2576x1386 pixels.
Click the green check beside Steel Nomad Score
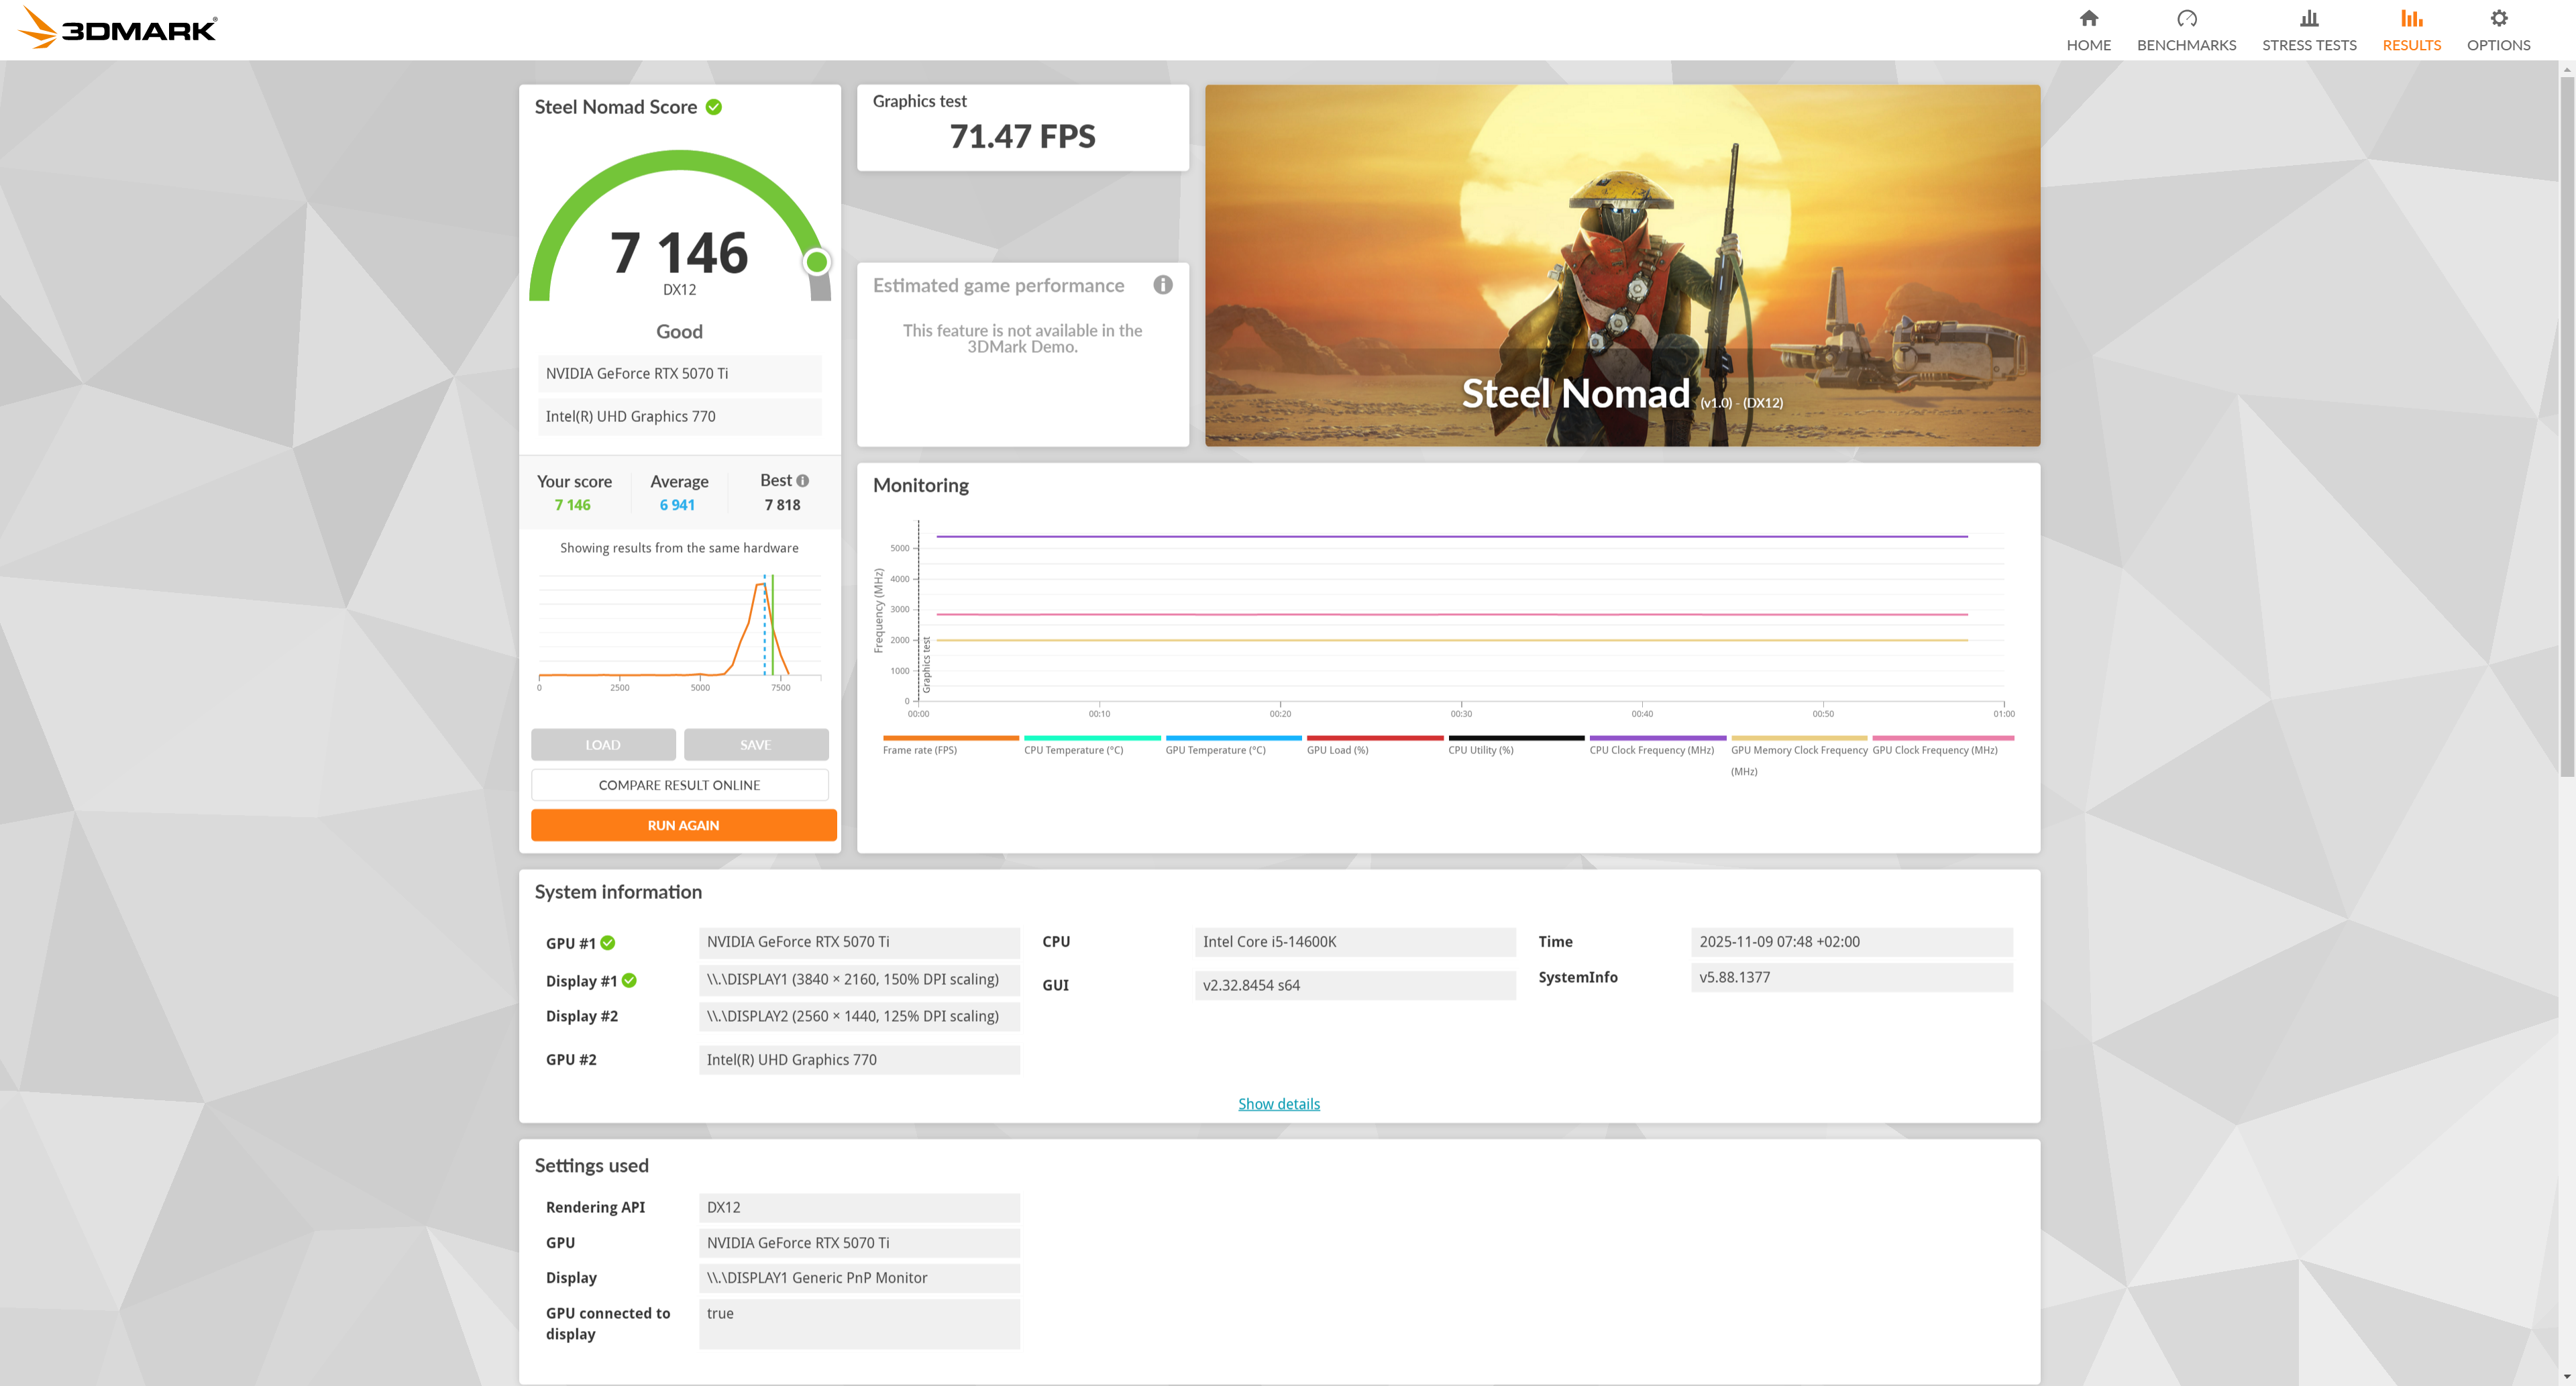pos(714,107)
